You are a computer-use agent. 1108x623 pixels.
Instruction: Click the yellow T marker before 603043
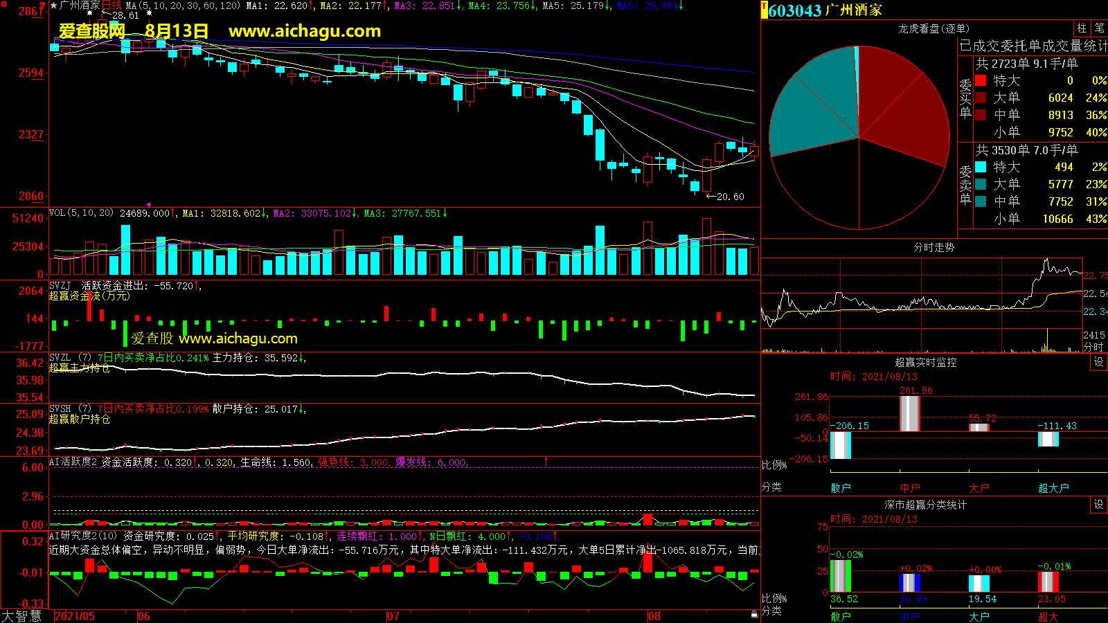765,10
